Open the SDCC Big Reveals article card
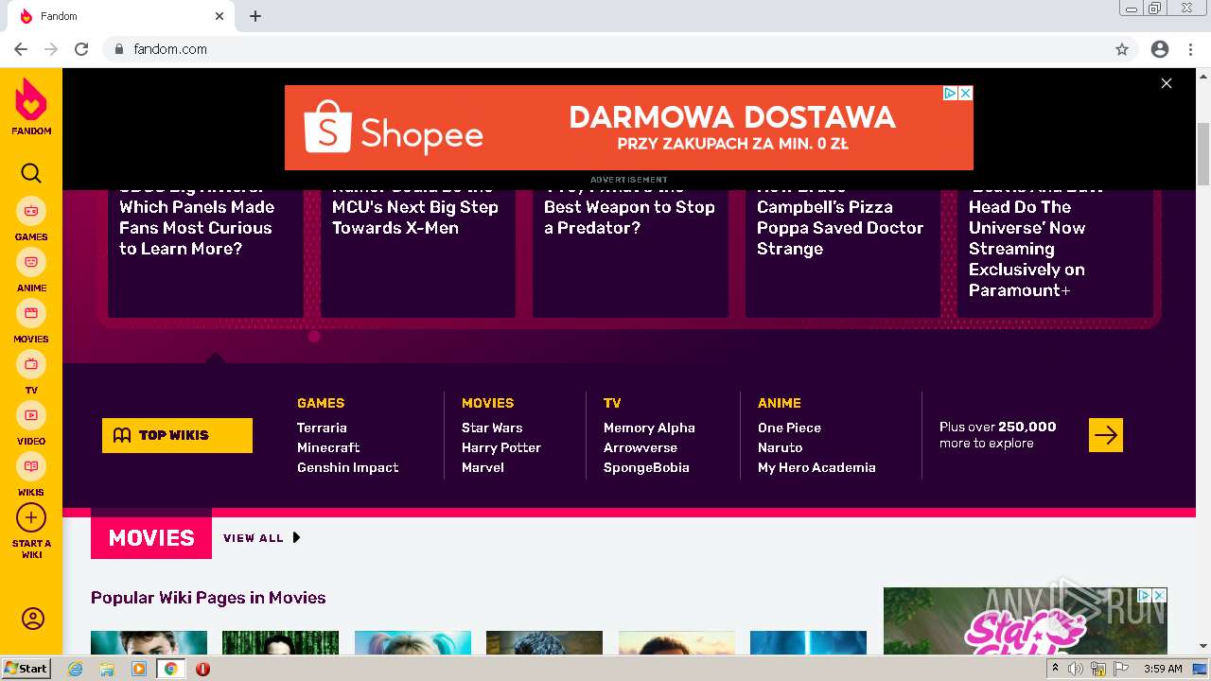This screenshot has width=1211, height=681. pyautogui.click(x=205, y=253)
